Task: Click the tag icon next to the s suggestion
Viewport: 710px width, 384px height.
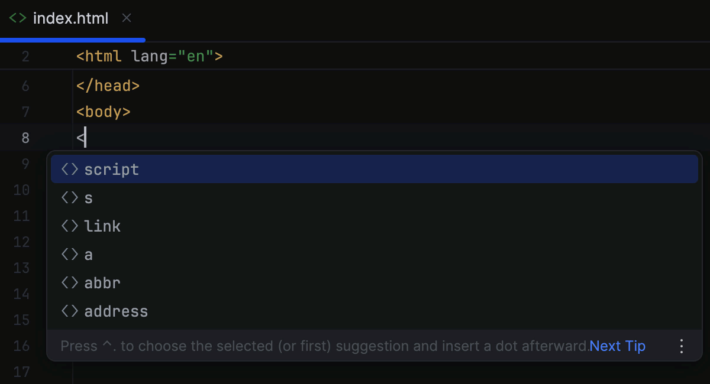Action: click(x=69, y=197)
